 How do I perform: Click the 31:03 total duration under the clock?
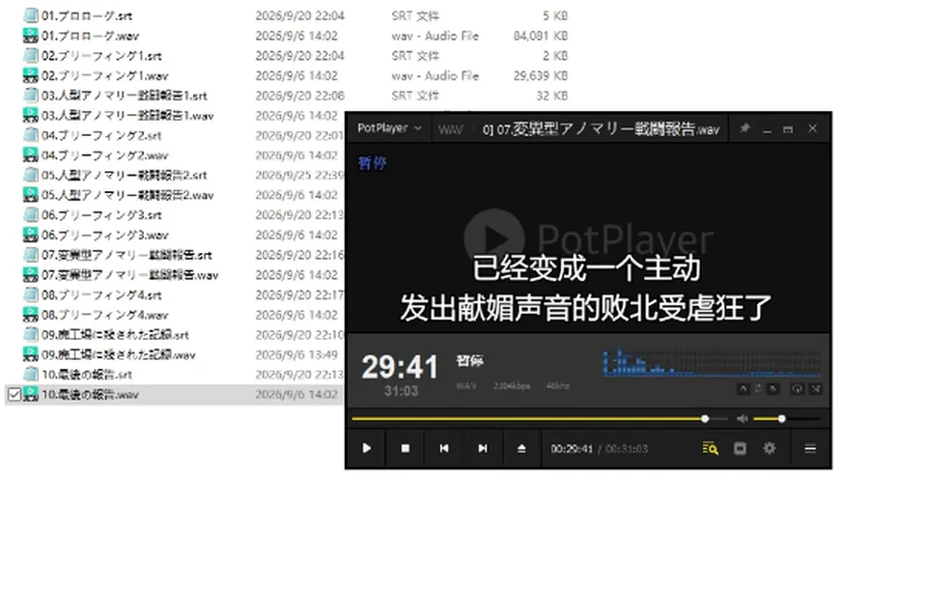pos(401,391)
